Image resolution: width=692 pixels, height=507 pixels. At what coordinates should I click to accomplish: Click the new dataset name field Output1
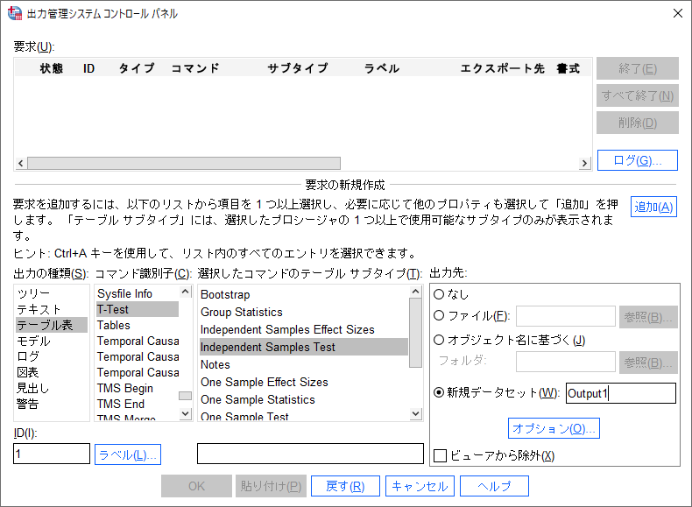tap(621, 392)
